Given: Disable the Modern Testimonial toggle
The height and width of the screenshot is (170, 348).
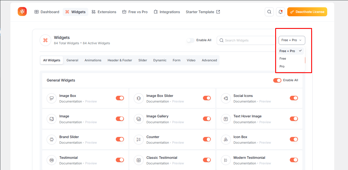Looking at the screenshot, I should click(x=294, y=160).
